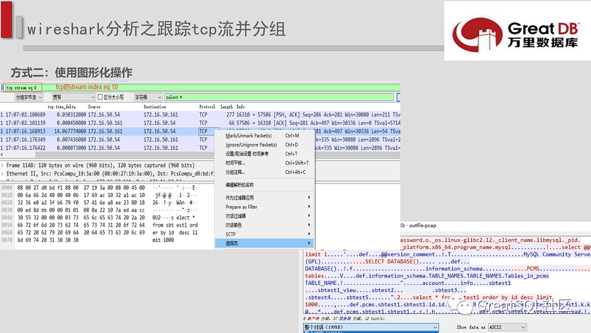Sort by the Length column header
Viewport: 591px width, 333px height.
227,107
